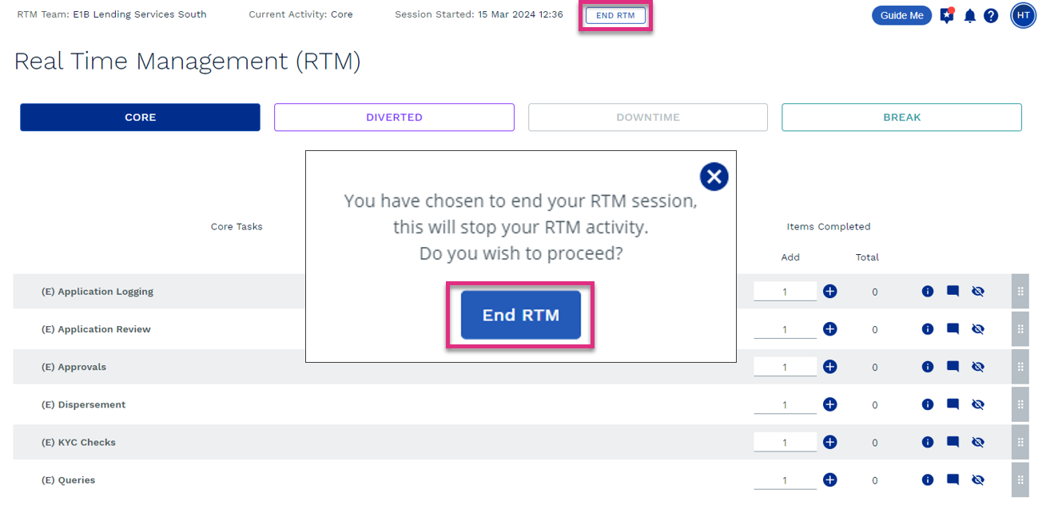Viewport: 1042px width, 513px height.
Task: Add item to KYC Checks with plus icon
Action: [830, 442]
